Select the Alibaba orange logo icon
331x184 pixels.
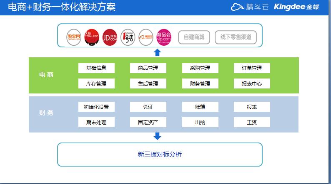coord(146,37)
